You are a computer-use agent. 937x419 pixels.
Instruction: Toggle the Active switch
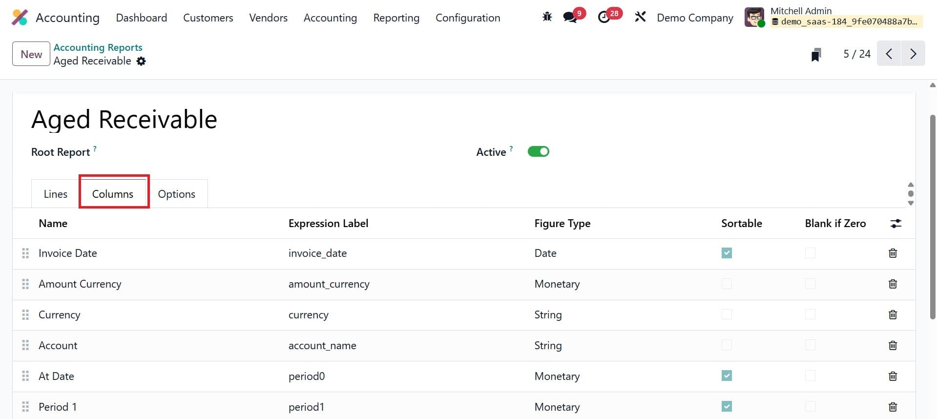538,151
